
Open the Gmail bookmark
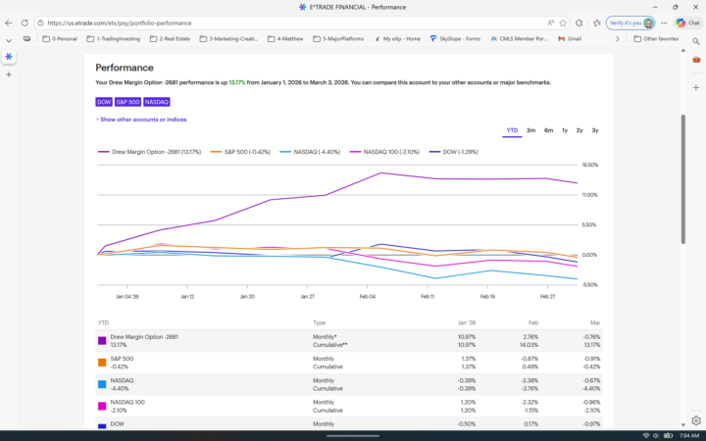coord(570,39)
